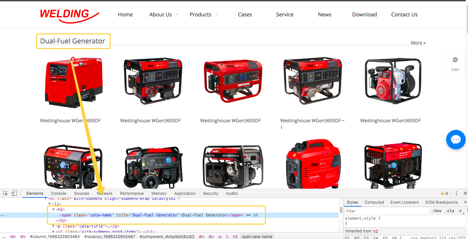Open the blue chat bubble widget
The width and height of the screenshot is (468, 239).
click(456, 140)
